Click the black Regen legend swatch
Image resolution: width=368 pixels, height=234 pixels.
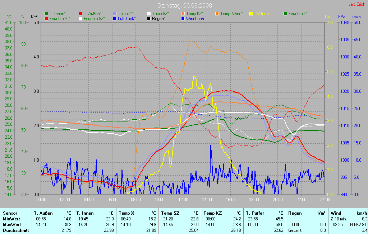(x=148, y=19)
